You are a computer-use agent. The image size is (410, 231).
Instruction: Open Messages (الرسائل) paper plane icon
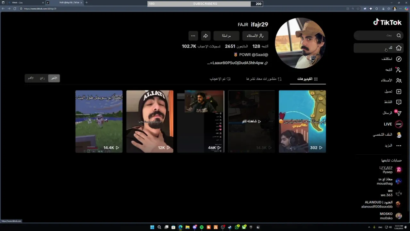[398, 113]
